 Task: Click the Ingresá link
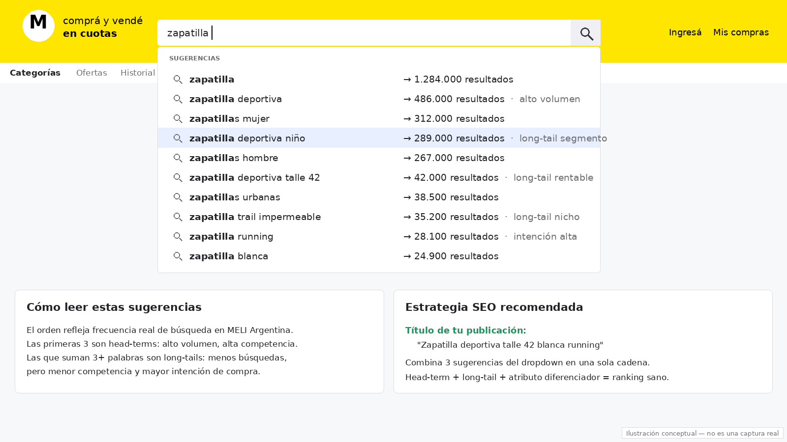[x=685, y=32]
